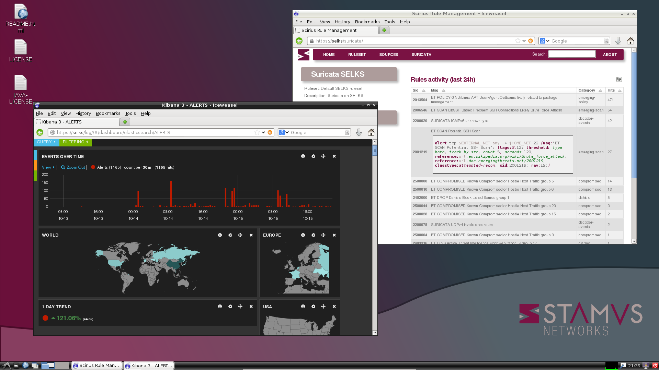
Task: Click back arrow in Scirius browser window
Action: 299,41
